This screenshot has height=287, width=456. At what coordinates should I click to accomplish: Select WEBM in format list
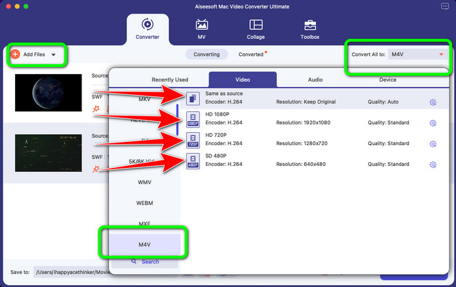tap(145, 203)
